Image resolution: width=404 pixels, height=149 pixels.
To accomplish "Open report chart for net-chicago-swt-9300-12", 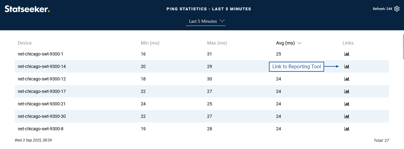I will [347, 79].
